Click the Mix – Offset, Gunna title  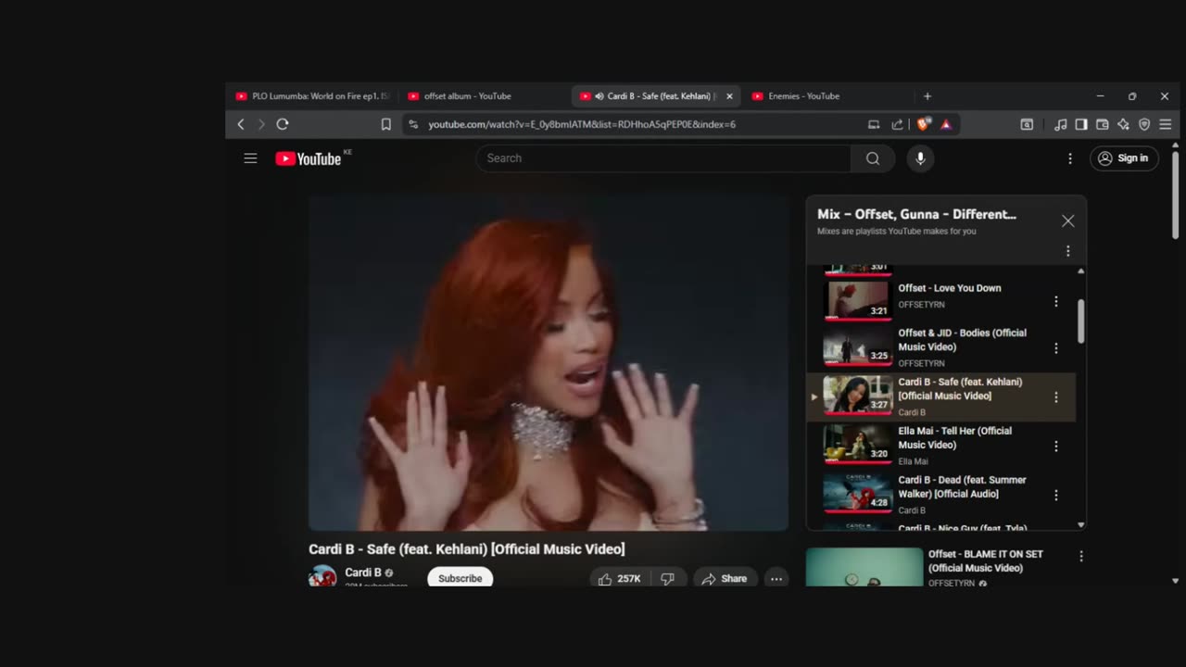coord(916,214)
